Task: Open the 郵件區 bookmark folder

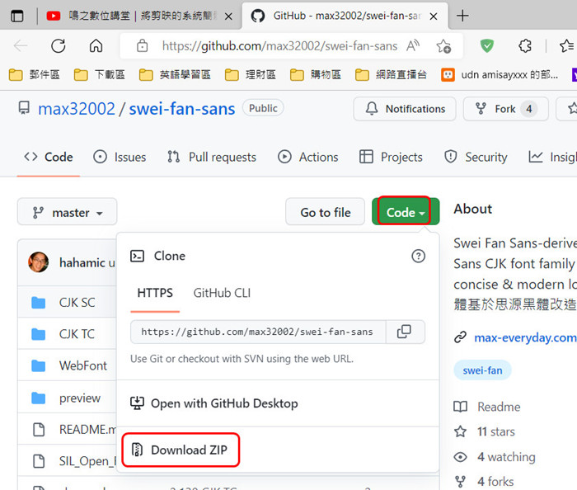Action: click(35, 75)
